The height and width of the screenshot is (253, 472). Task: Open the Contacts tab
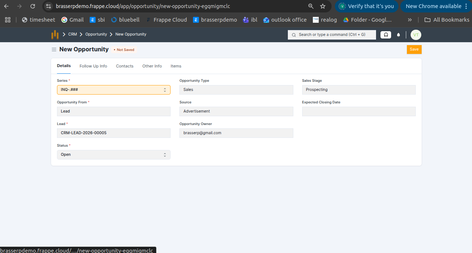tap(125, 66)
